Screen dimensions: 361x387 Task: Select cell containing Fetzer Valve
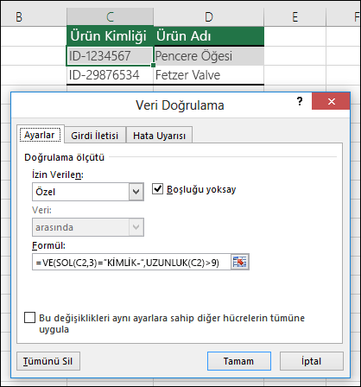(209, 75)
